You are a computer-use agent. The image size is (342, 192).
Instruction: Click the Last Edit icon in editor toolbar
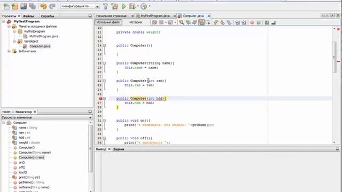coord(154,22)
